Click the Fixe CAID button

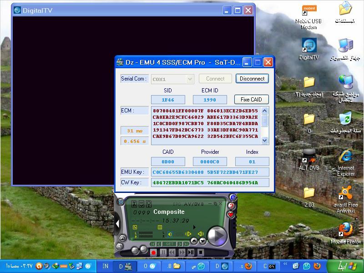tap(252, 100)
